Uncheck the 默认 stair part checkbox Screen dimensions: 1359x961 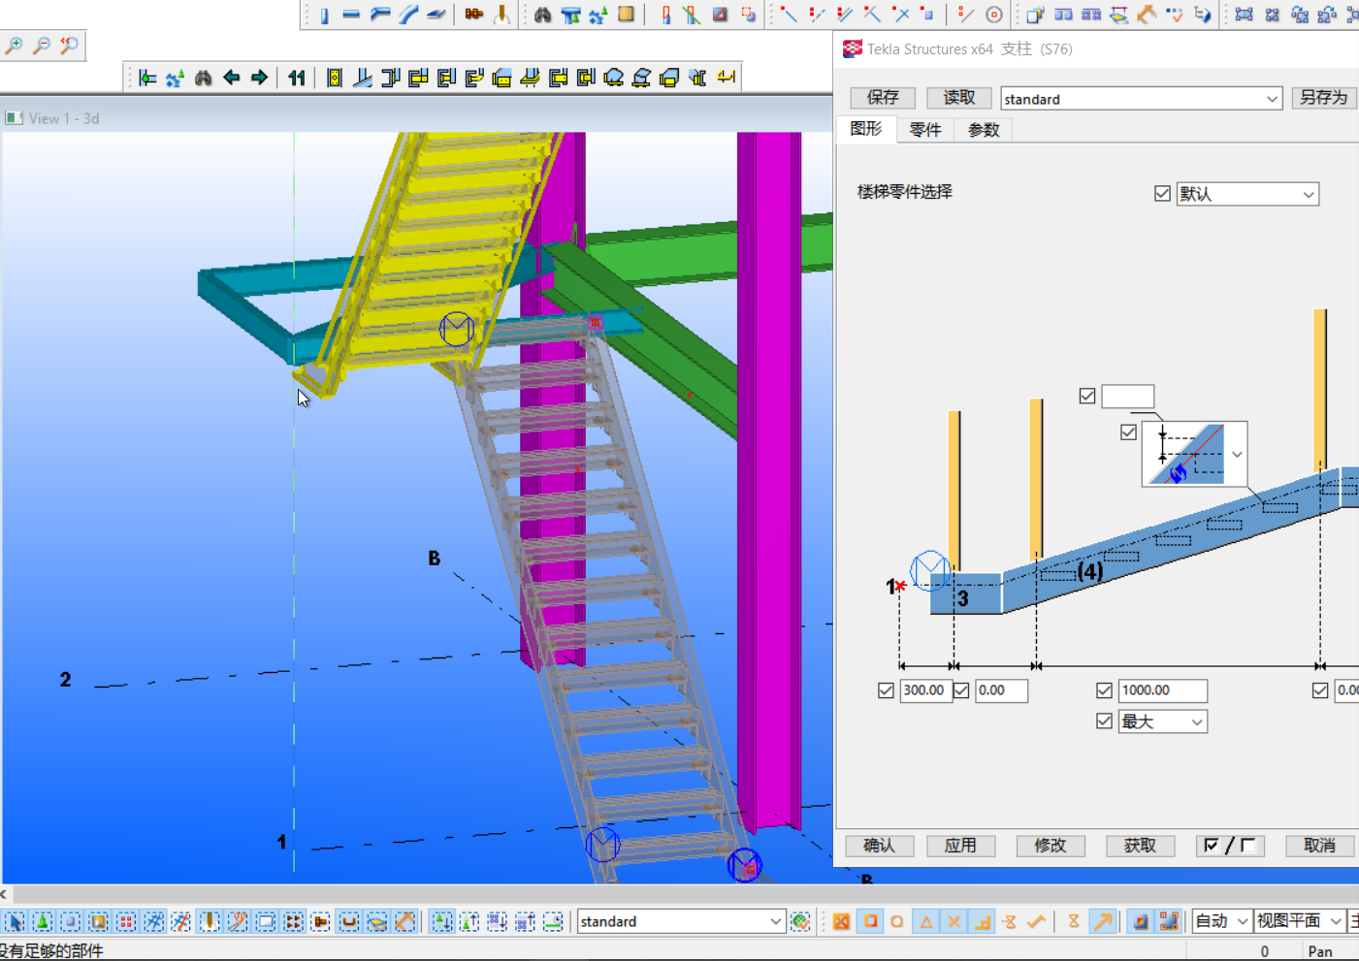1162,194
